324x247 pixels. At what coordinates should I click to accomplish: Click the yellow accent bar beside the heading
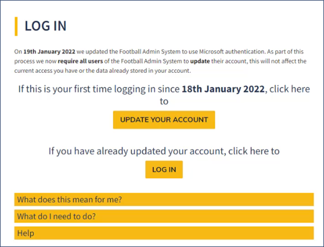coord(17,26)
